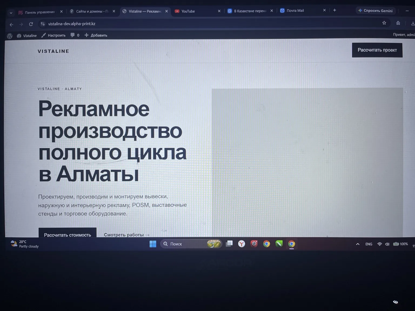Open the green pen app in taskbar

pyautogui.click(x=279, y=244)
